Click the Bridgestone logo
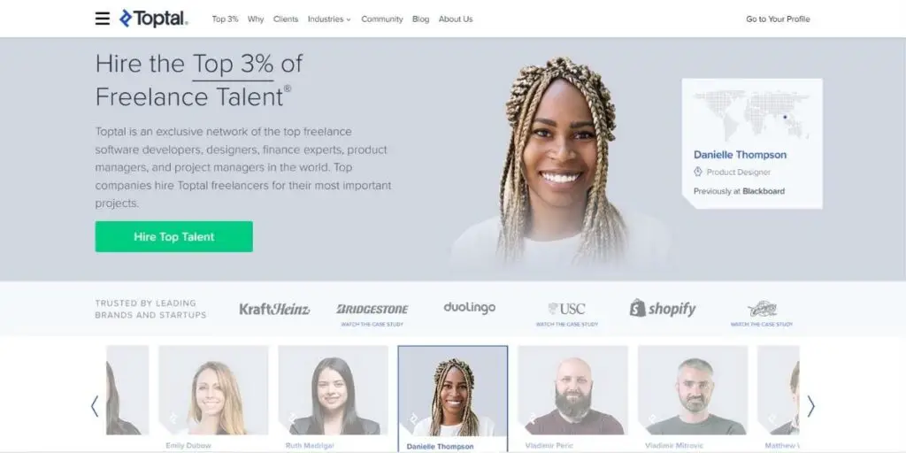This screenshot has height=453, width=906. (372, 309)
